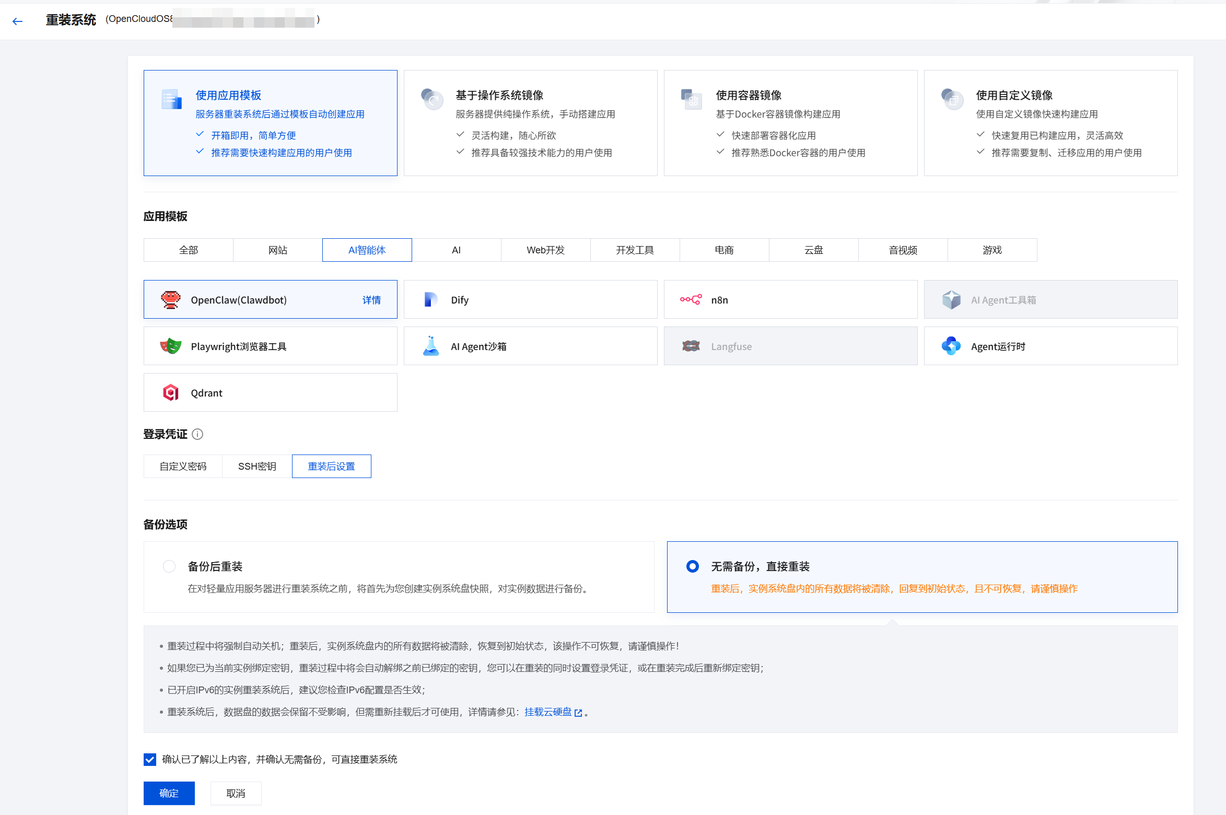Image resolution: width=1226 pixels, height=815 pixels.
Task: Choose the AI Agent沙箱 flask icon
Action: coord(430,346)
